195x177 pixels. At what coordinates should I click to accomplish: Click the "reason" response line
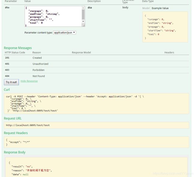31,170
